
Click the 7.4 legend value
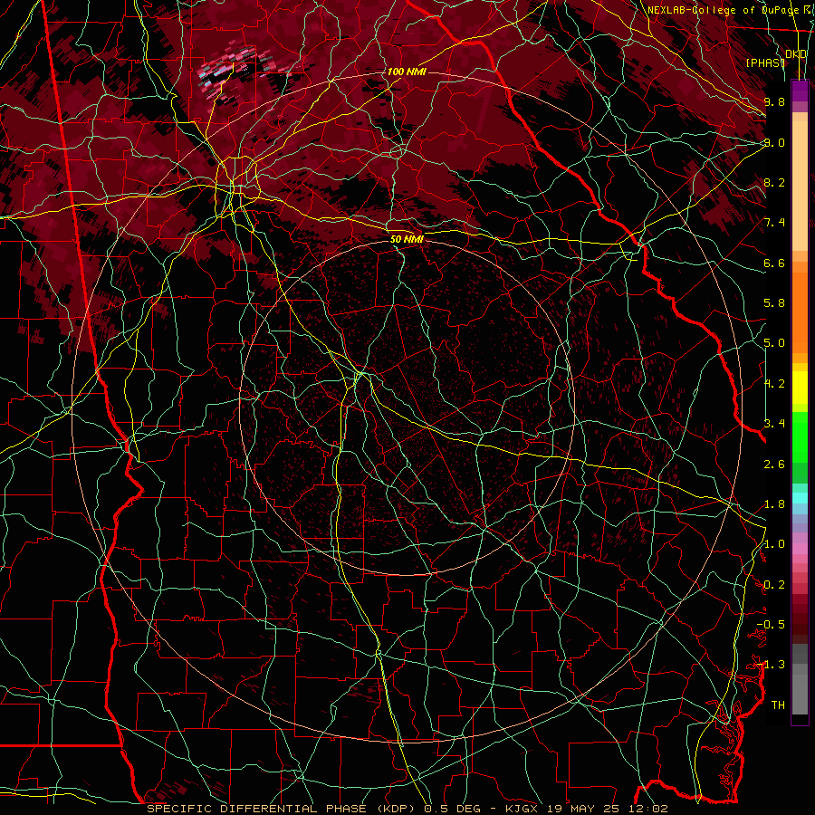[x=774, y=223]
